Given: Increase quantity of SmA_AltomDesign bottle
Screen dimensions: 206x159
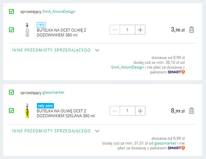Looking at the screenshot, I should (x=140, y=30).
